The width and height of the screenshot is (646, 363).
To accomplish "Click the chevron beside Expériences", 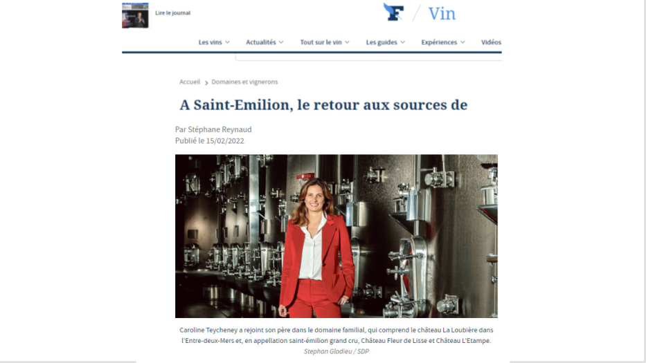I will (463, 42).
